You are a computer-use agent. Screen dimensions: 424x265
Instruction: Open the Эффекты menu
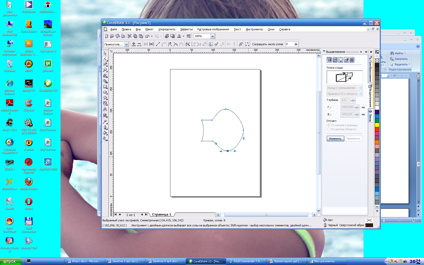(186, 29)
